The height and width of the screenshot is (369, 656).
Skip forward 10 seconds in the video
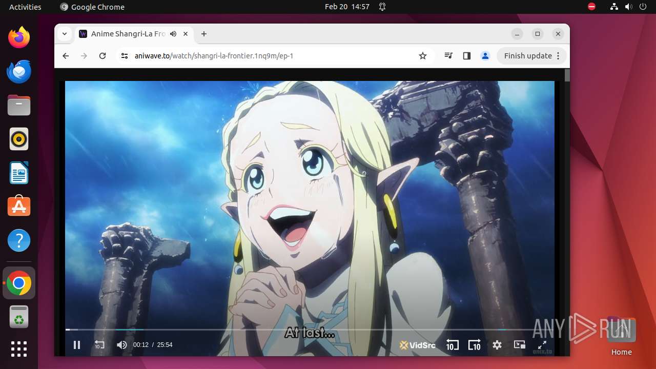pyautogui.click(x=475, y=345)
